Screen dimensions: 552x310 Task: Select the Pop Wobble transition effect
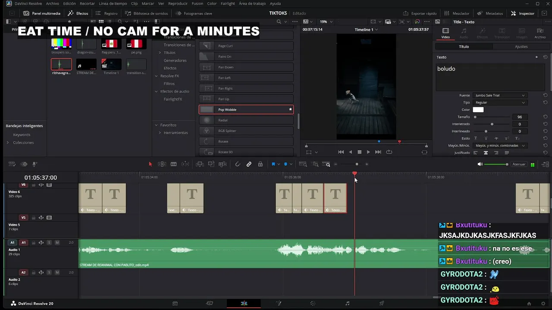click(246, 109)
